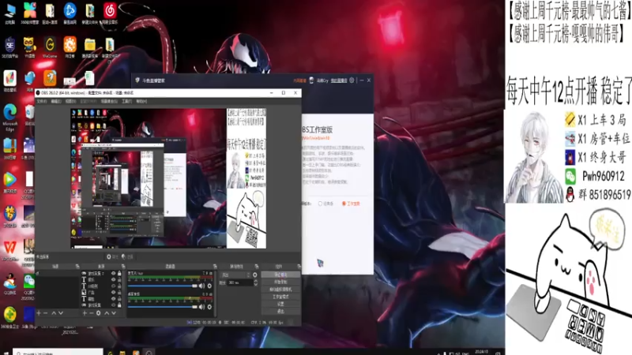Pop out the Scenes dock icon
632x355 pixels.
77,267
